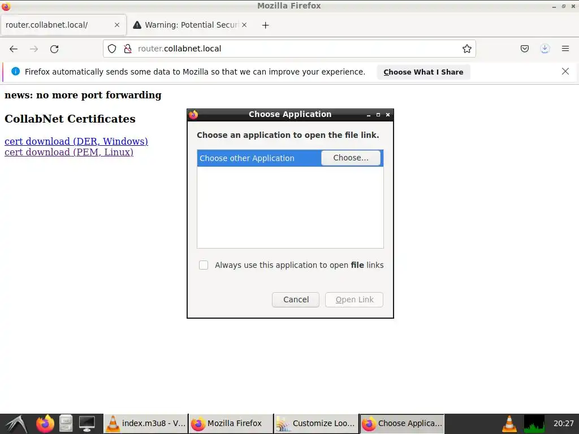Bookmark this page with the star icon
The image size is (579, 434).
(x=466, y=49)
